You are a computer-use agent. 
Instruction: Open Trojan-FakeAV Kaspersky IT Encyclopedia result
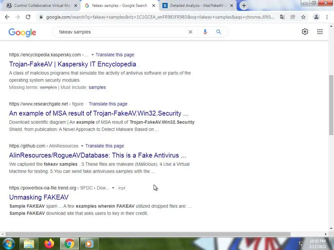pyautogui.click(x=72, y=64)
